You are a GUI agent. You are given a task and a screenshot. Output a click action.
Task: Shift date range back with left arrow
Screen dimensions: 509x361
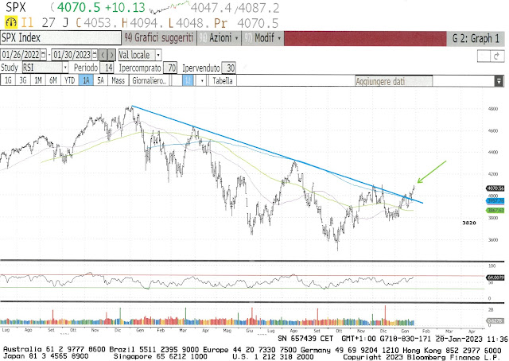click(103, 55)
